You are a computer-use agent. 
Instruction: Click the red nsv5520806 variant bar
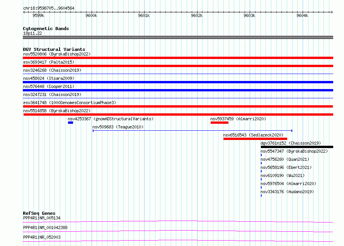point(178,58)
